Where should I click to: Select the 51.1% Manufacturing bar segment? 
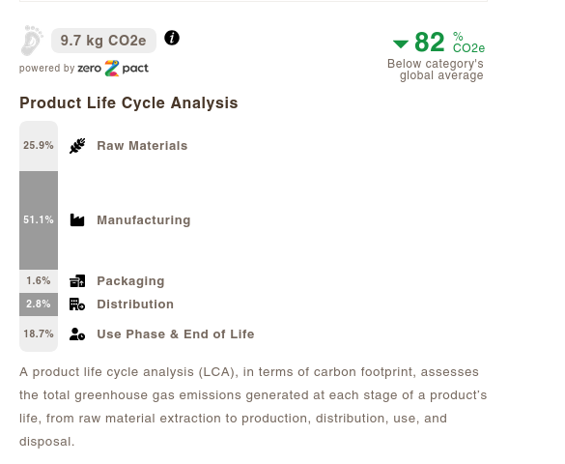39,220
